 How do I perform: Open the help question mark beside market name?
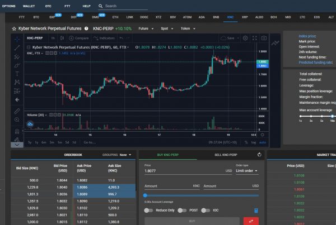[x=86, y=28]
